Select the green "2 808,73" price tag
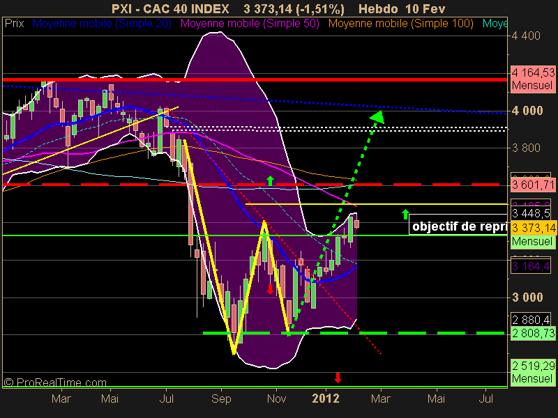The height and width of the screenshot is (418, 558). [533, 334]
